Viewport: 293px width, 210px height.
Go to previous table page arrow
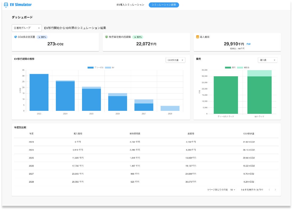269,190
